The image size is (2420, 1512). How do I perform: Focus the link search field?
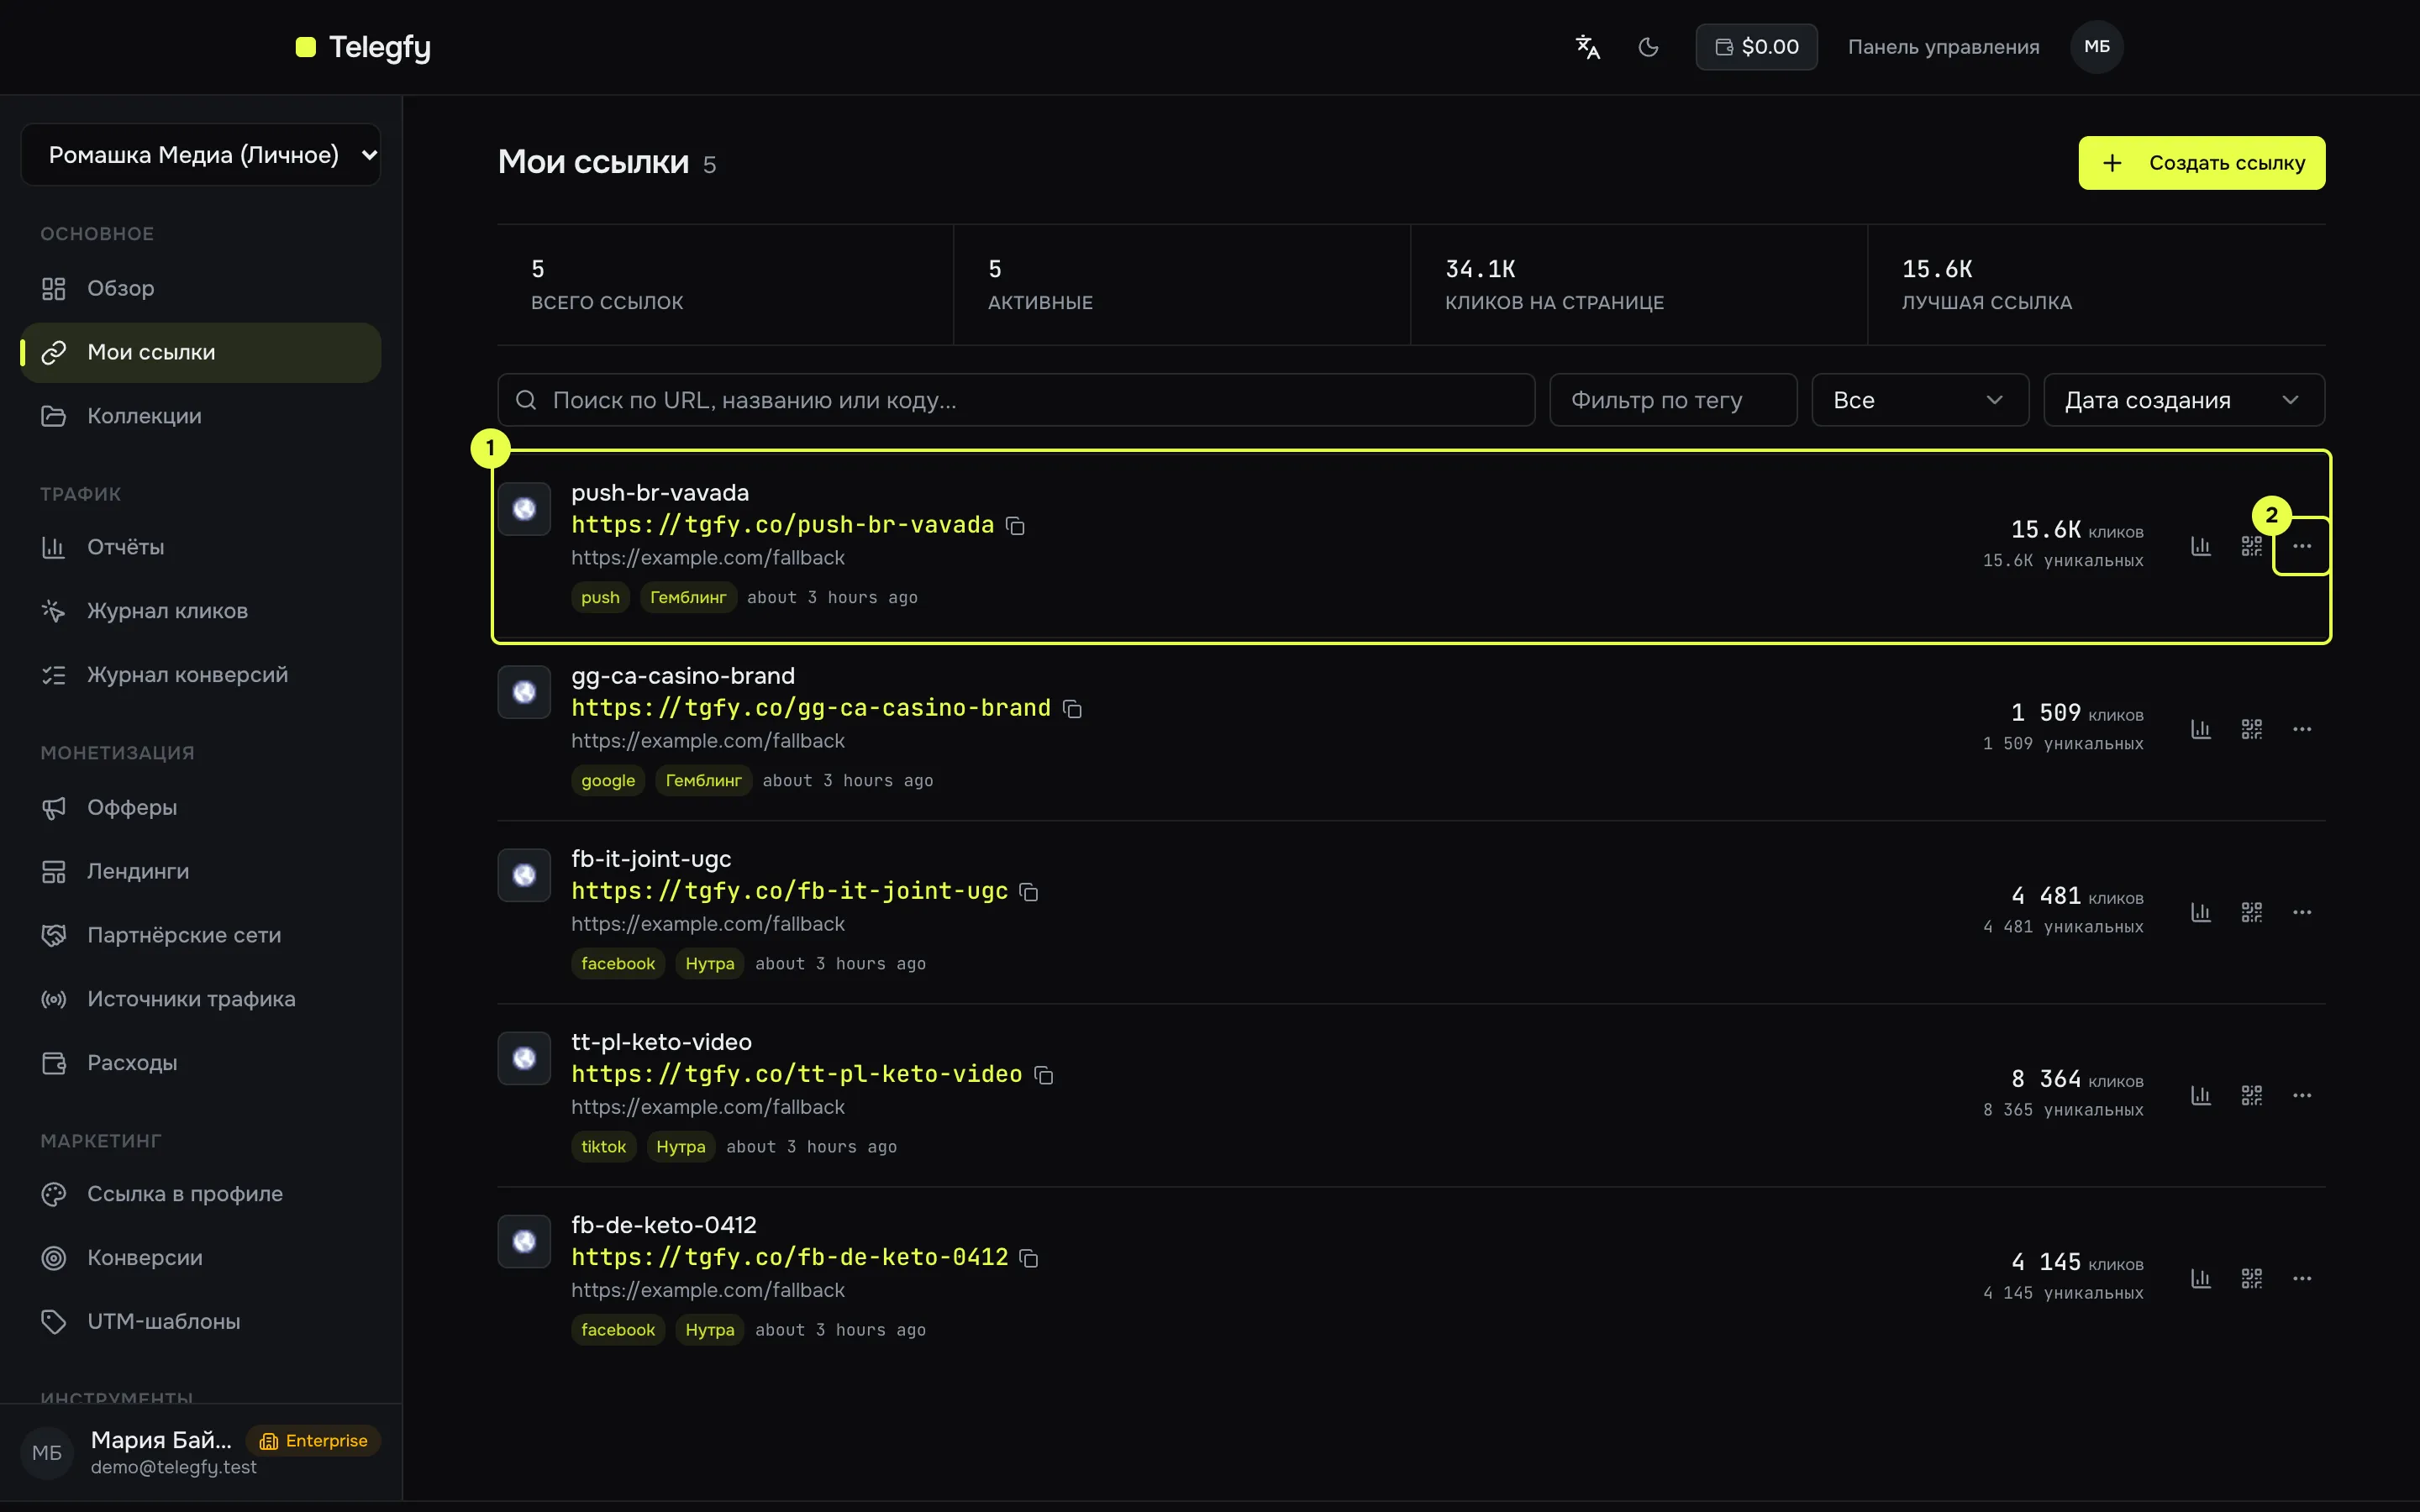pos(1016,400)
